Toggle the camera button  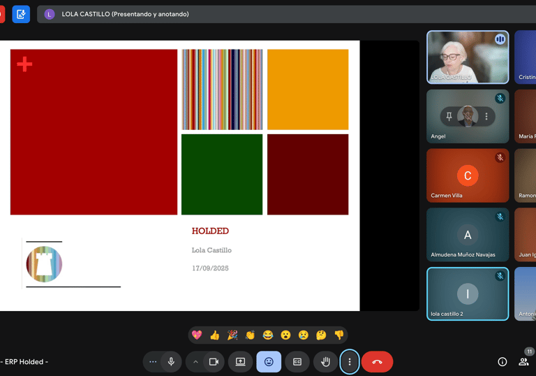click(x=214, y=361)
